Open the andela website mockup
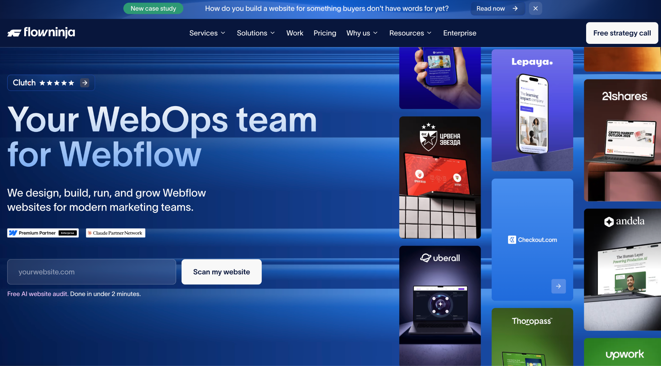Viewport: 661px width, 366px height. pos(622,270)
